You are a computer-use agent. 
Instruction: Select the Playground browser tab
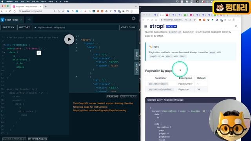[x=27, y=7]
